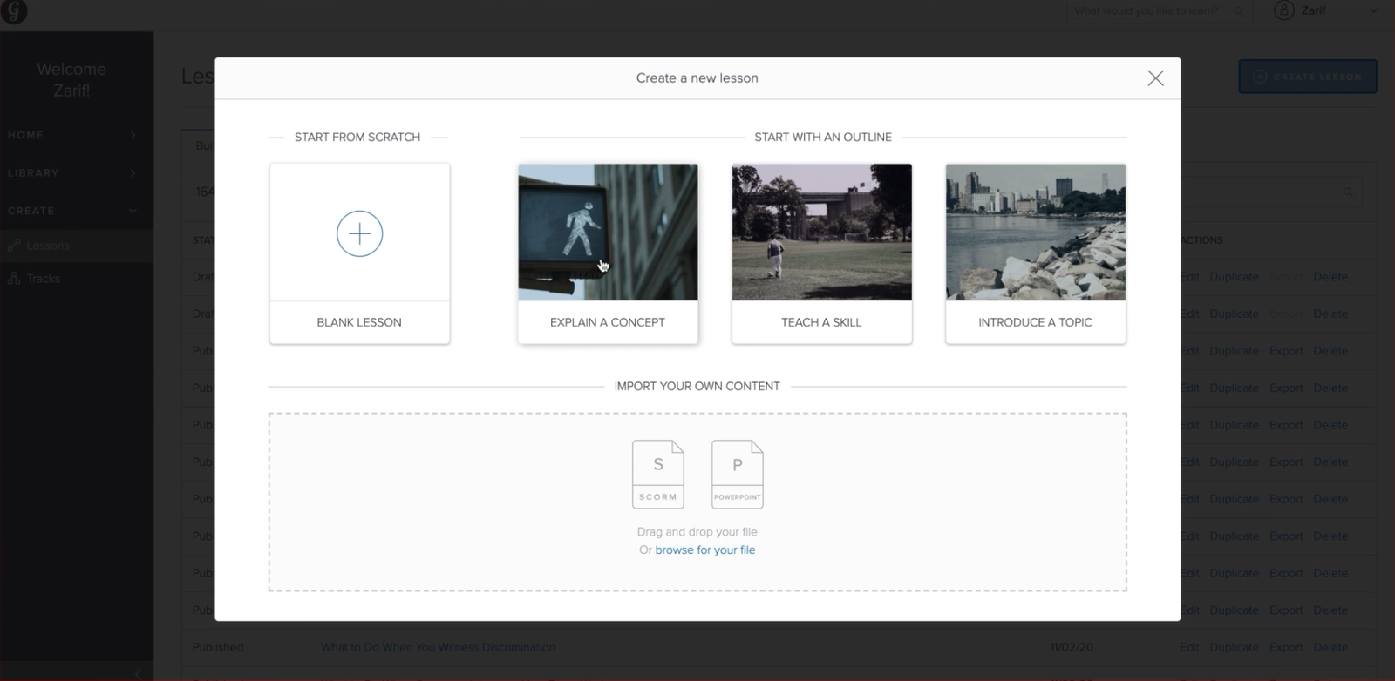Click the magnifier icon in the top search bar

coord(1238,10)
